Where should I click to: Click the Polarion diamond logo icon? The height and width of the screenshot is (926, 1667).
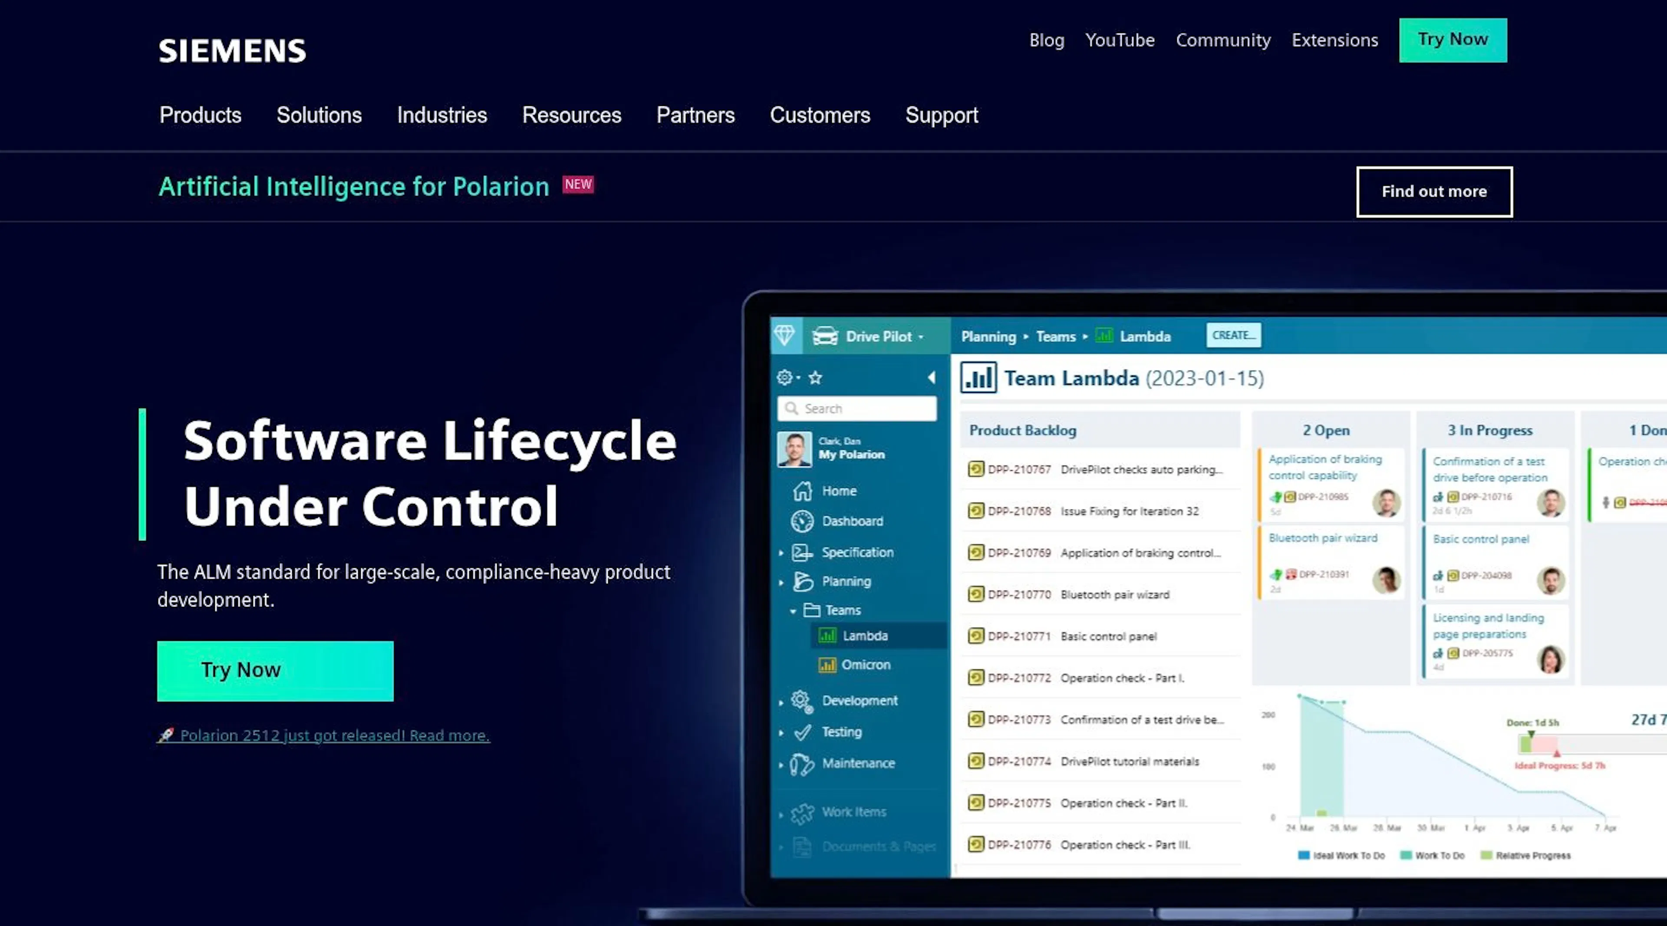[785, 335]
